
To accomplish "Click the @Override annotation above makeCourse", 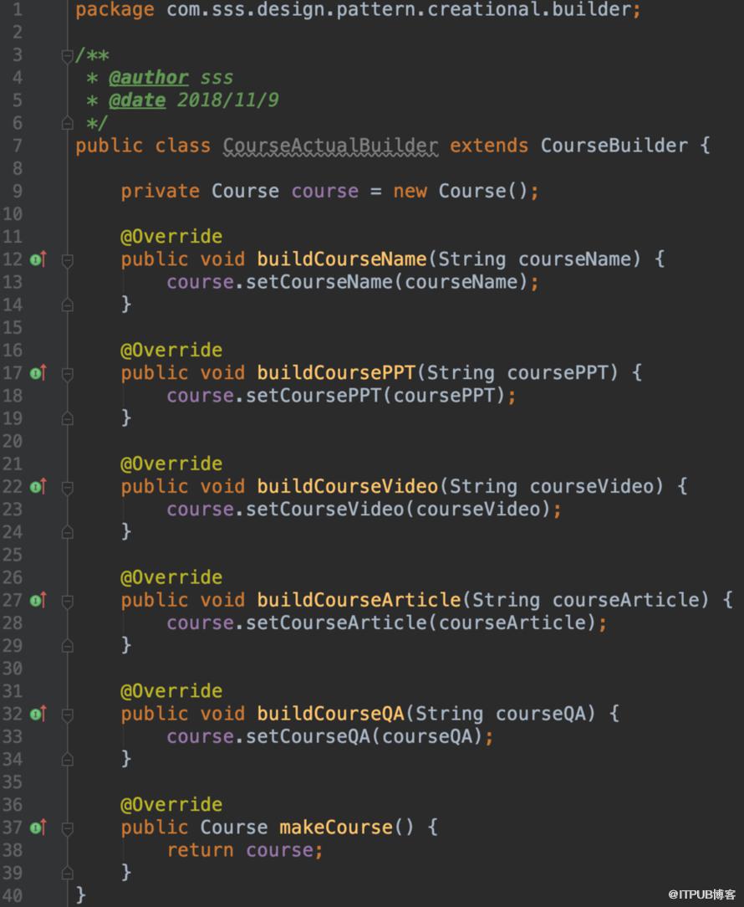I will 171,805.
